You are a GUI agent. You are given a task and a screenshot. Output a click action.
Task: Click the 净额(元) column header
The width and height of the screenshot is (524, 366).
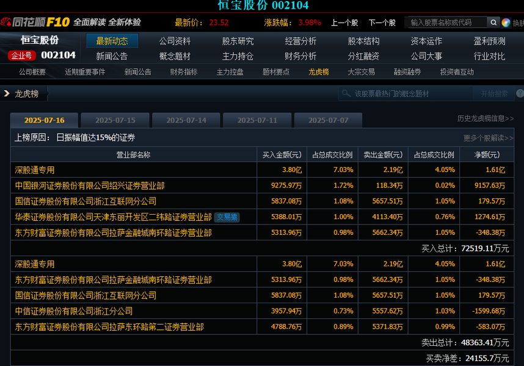pyautogui.click(x=487, y=155)
